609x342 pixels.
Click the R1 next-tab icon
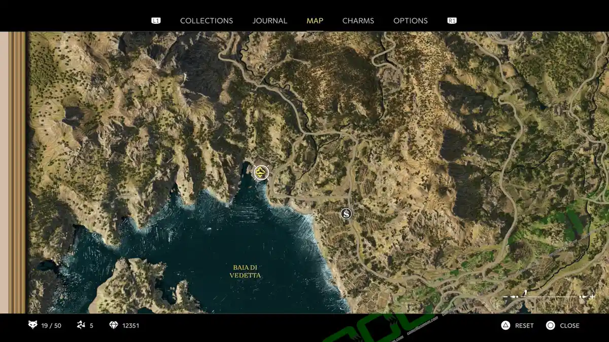pyautogui.click(x=452, y=21)
